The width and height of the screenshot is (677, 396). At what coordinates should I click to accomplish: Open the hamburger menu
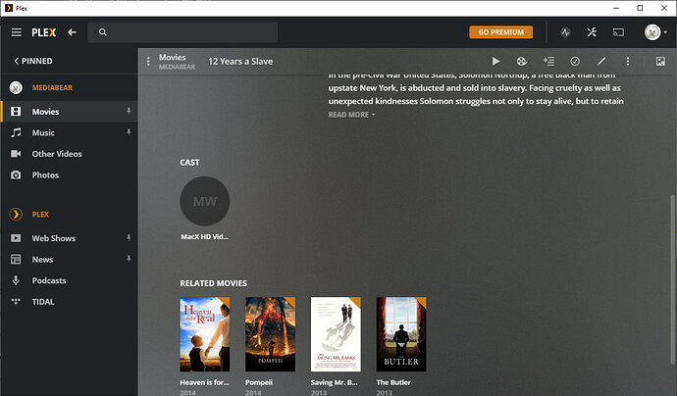click(17, 32)
